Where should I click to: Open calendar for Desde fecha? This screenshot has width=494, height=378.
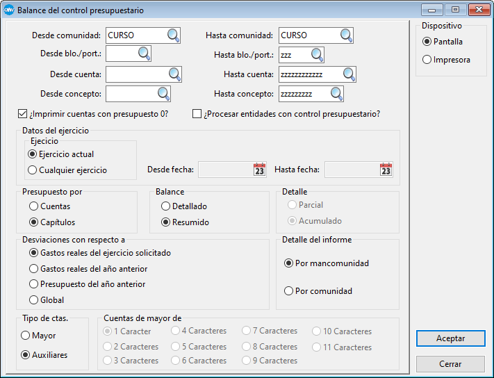pyautogui.click(x=259, y=170)
